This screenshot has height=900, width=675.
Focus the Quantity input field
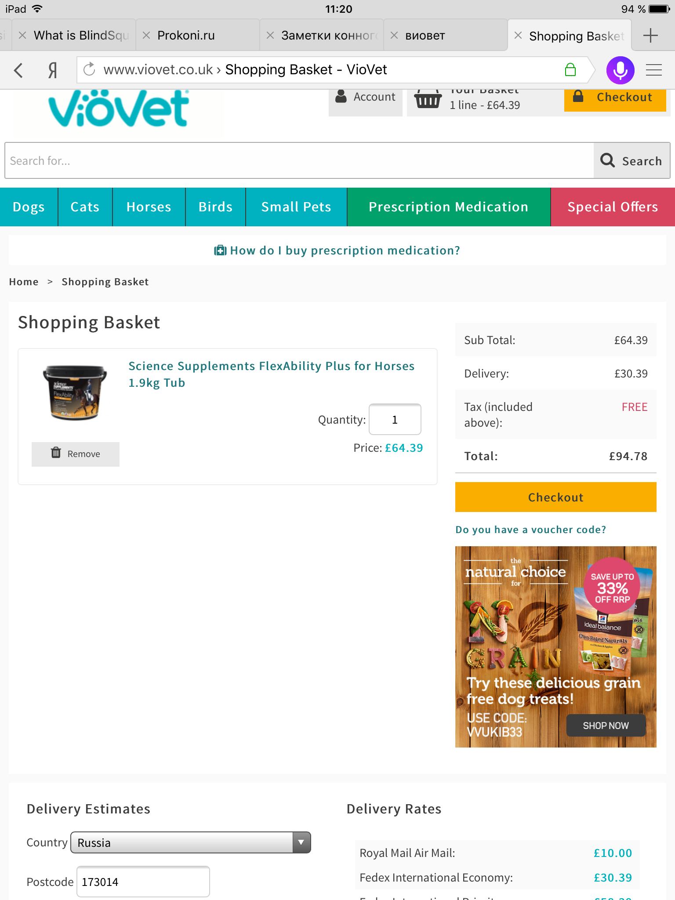coord(395,419)
